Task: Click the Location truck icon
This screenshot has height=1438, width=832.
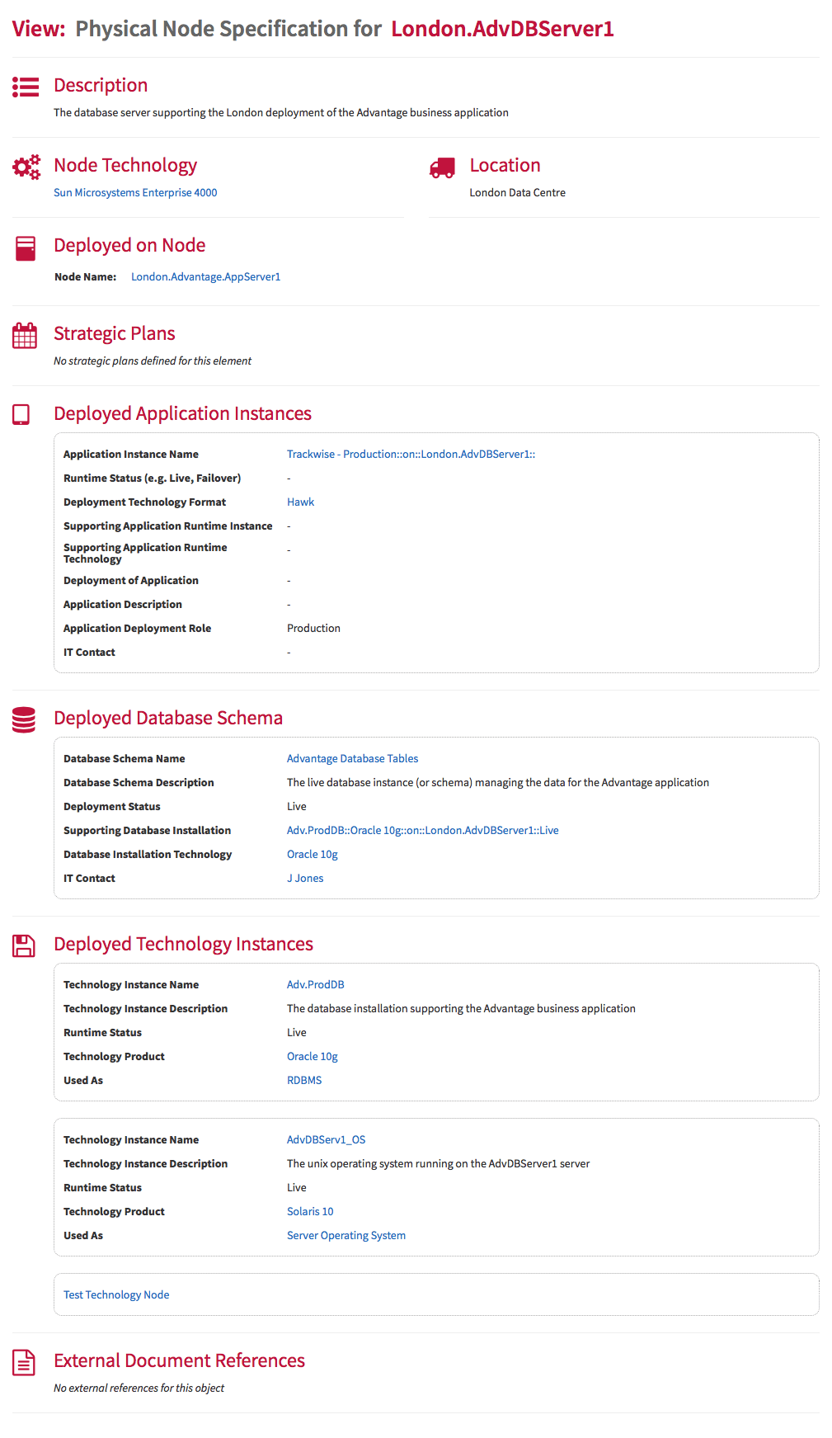Action: coord(442,167)
